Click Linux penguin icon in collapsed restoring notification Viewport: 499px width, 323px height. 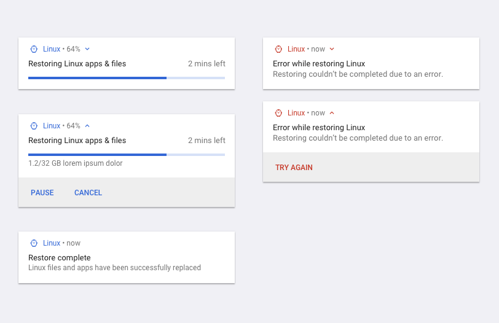click(34, 49)
